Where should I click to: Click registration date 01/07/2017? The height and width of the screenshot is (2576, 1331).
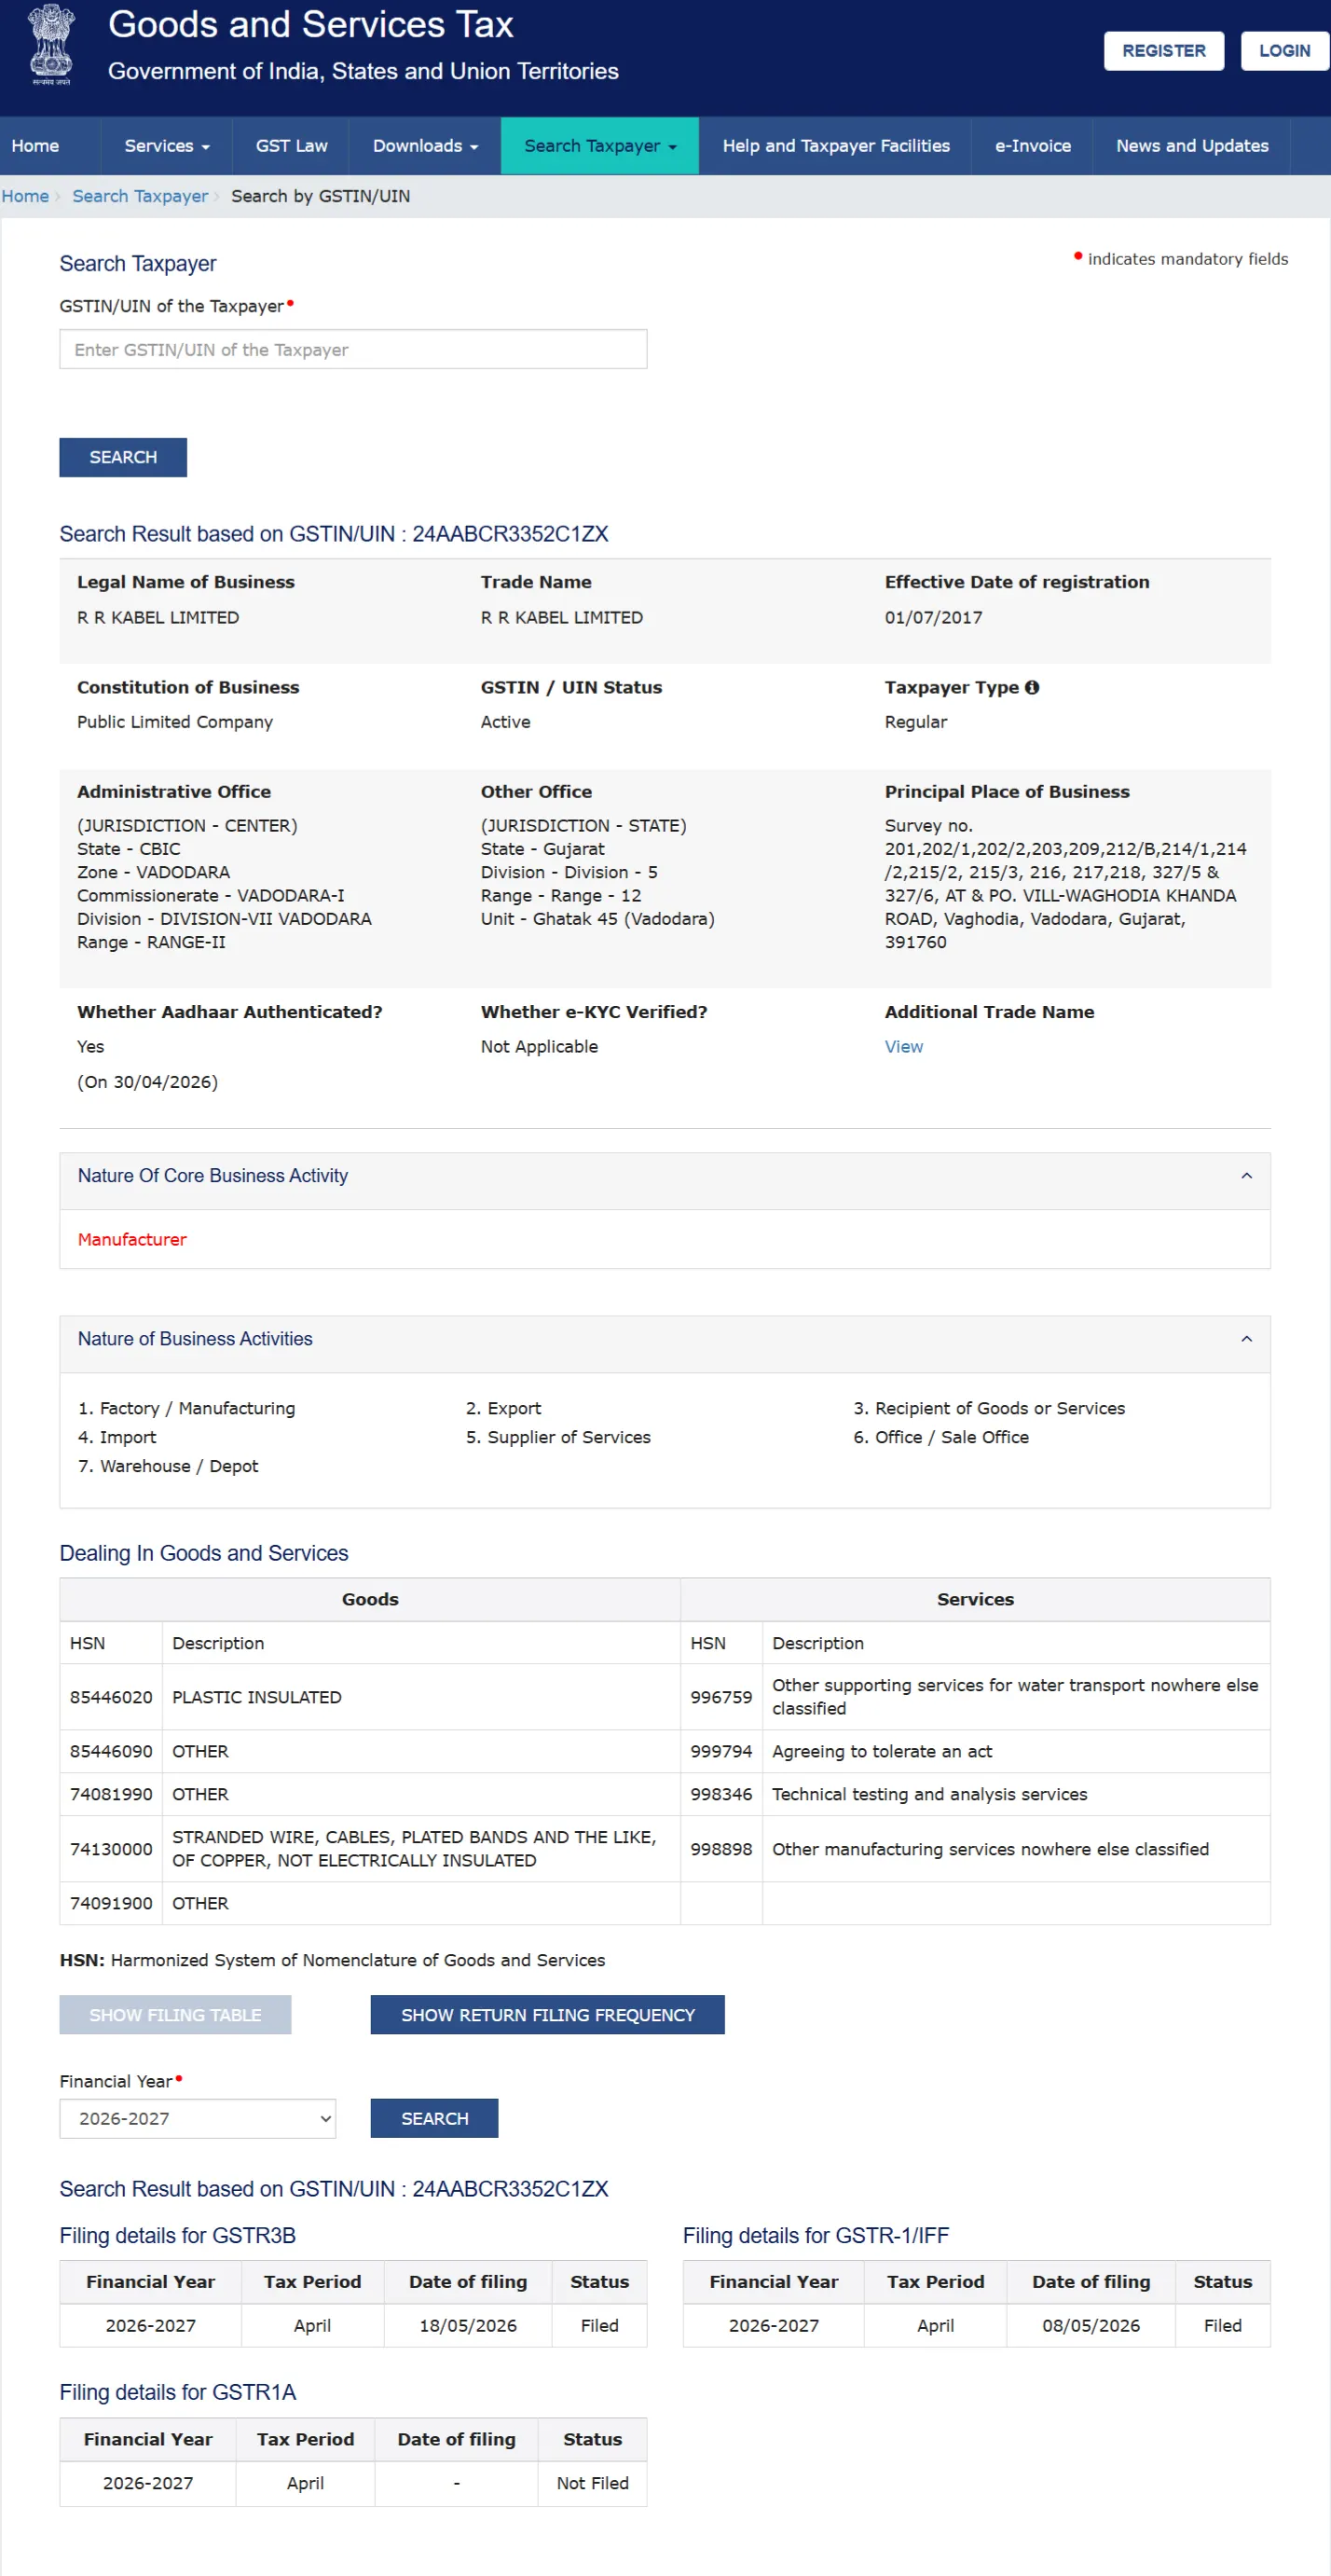click(x=933, y=617)
